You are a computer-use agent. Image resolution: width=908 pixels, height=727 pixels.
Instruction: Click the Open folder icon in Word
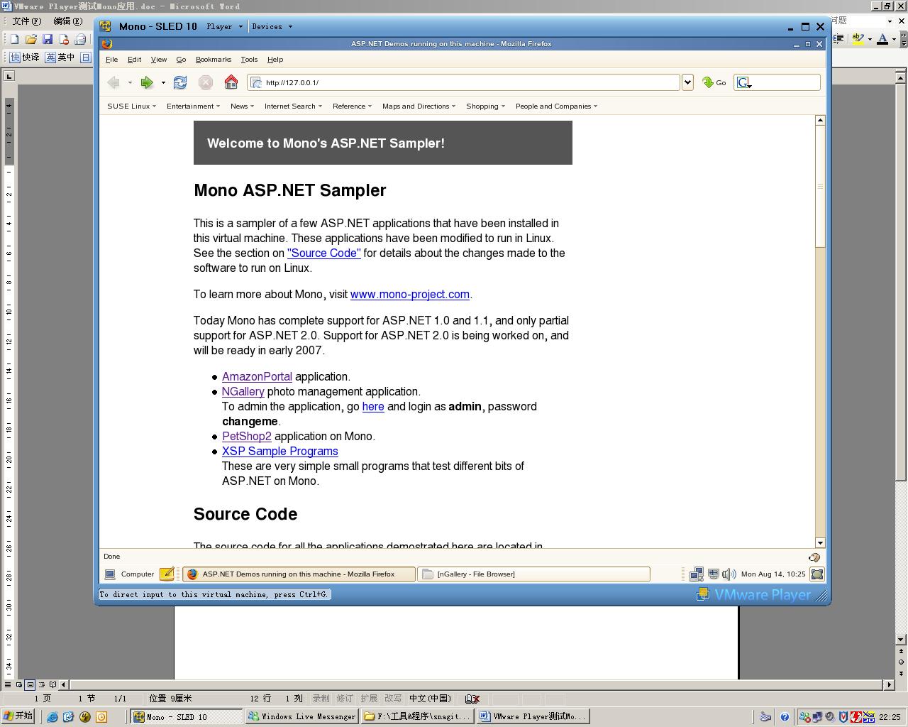[x=31, y=39]
